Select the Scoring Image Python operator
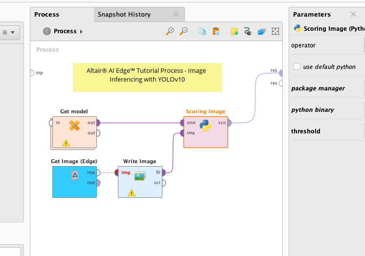The image size is (365, 256). point(205,126)
